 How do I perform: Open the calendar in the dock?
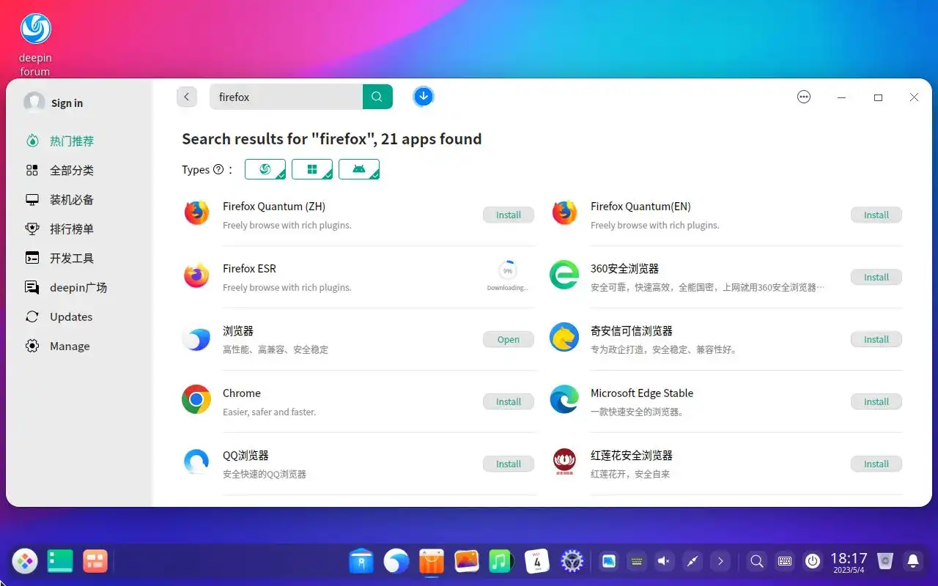[537, 561]
